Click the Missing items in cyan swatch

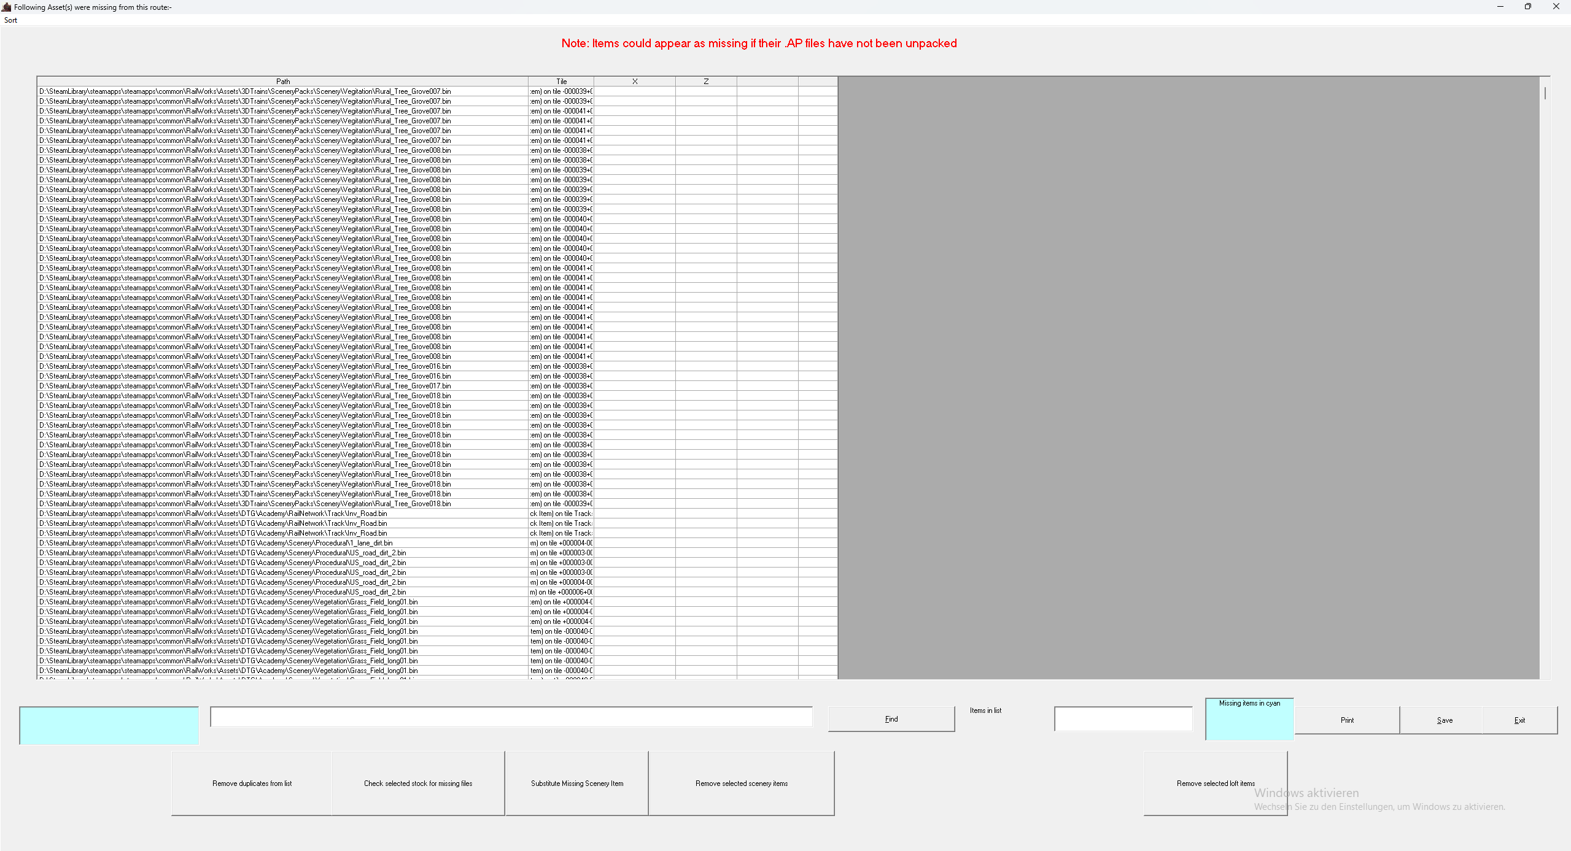[1249, 720]
